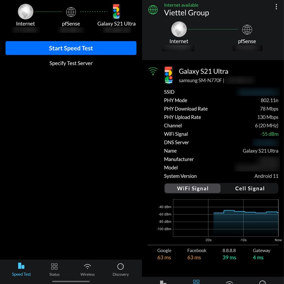Select the WiFi Signal segment
Viewport: 284px width, 284px height.
coord(192,189)
